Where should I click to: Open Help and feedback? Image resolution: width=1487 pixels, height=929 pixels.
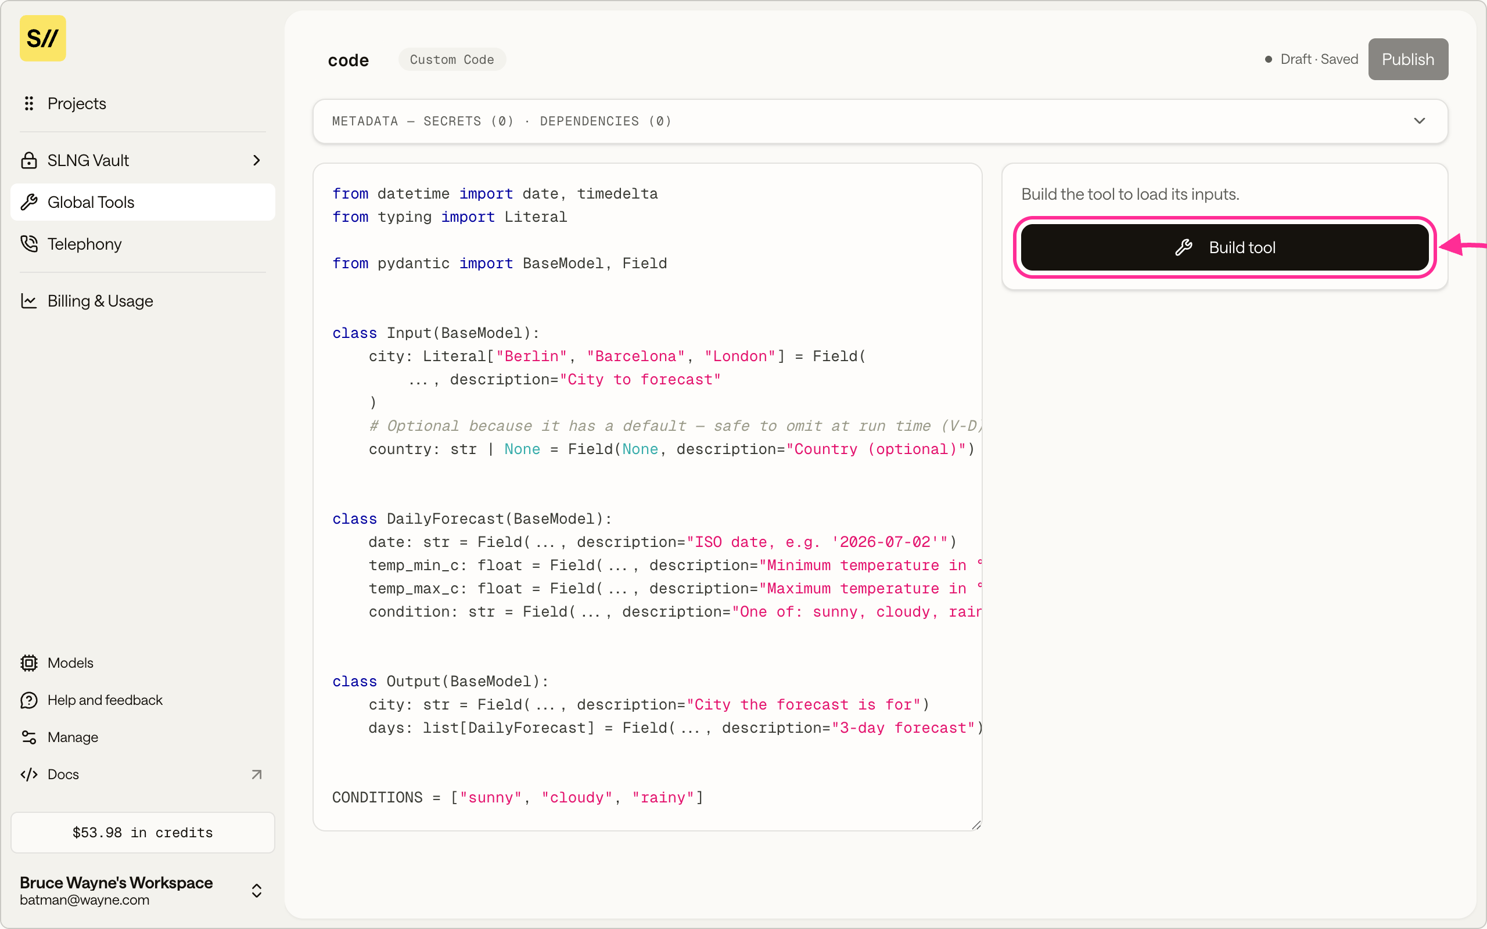(x=142, y=700)
